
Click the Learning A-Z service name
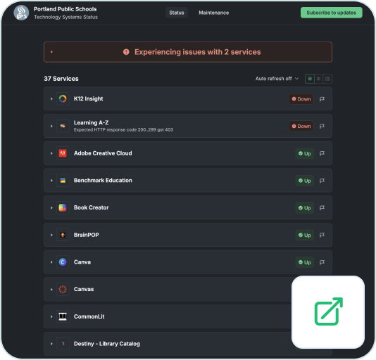[x=91, y=122]
